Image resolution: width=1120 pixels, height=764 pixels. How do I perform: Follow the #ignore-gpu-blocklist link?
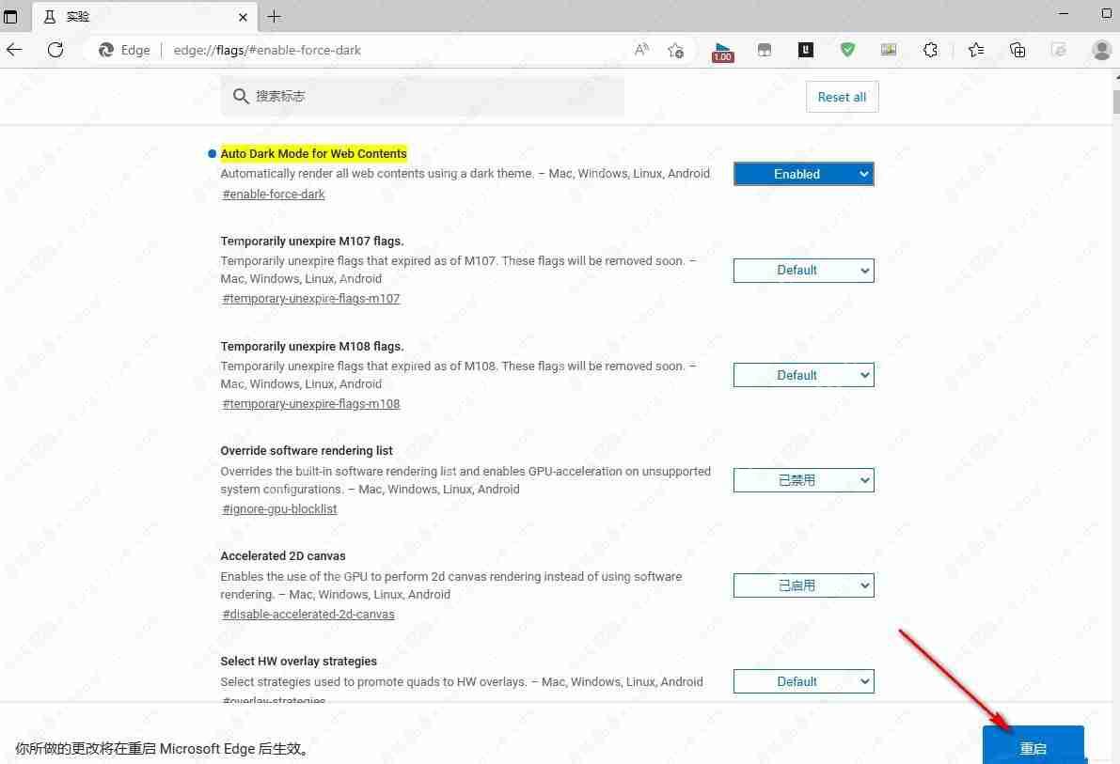[x=279, y=508]
